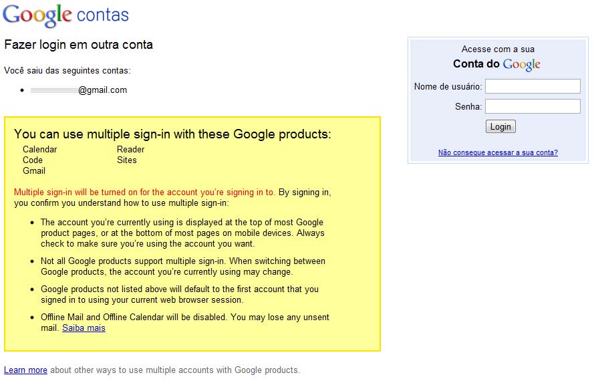
Task: Click the 'You can use multiple sign-in' heading
Action: coord(172,134)
